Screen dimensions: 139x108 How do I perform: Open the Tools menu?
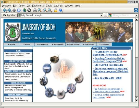pyautogui.click(x=49, y=6)
